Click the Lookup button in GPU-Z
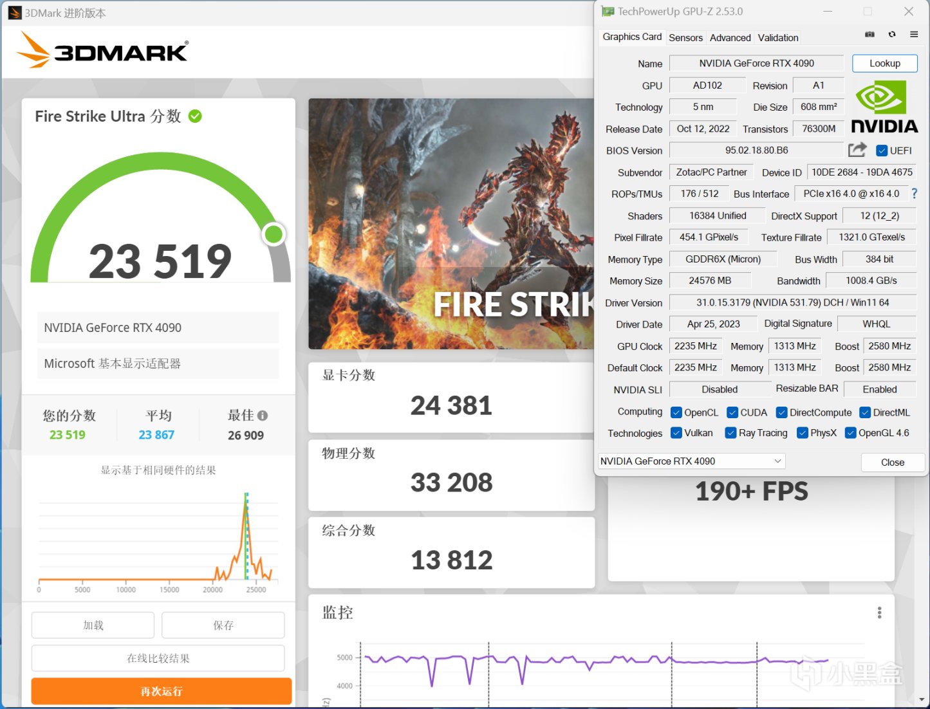The width and height of the screenshot is (930, 709). (x=885, y=63)
